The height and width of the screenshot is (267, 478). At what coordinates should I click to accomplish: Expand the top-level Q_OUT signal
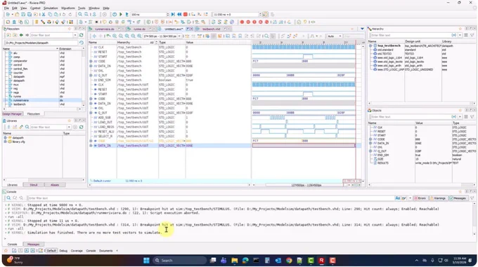(91, 75)
